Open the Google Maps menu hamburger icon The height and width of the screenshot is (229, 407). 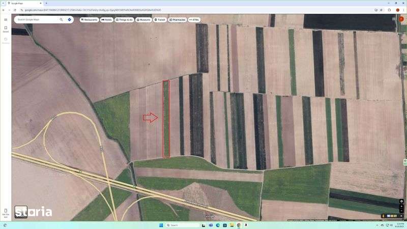[x=6, y=20]
